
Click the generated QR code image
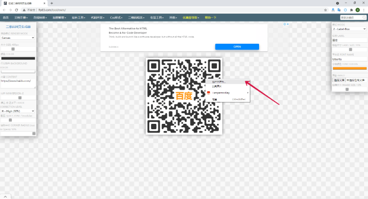(184, 96)
